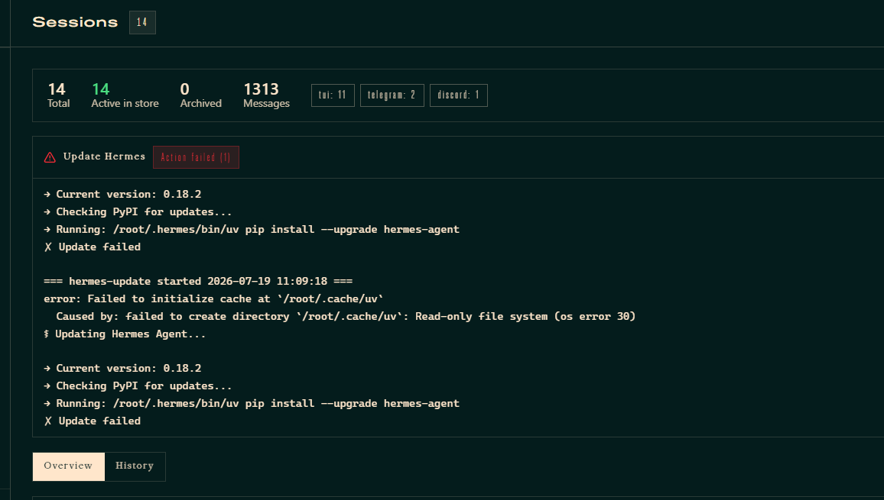Click the second Checking PyPI for updates line
The height and width of the screenshot is (500, 884).
(138, 385)
